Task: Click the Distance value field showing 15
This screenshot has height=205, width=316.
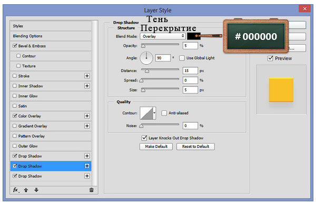Action: pyautogui.click(x=190, y=70)
